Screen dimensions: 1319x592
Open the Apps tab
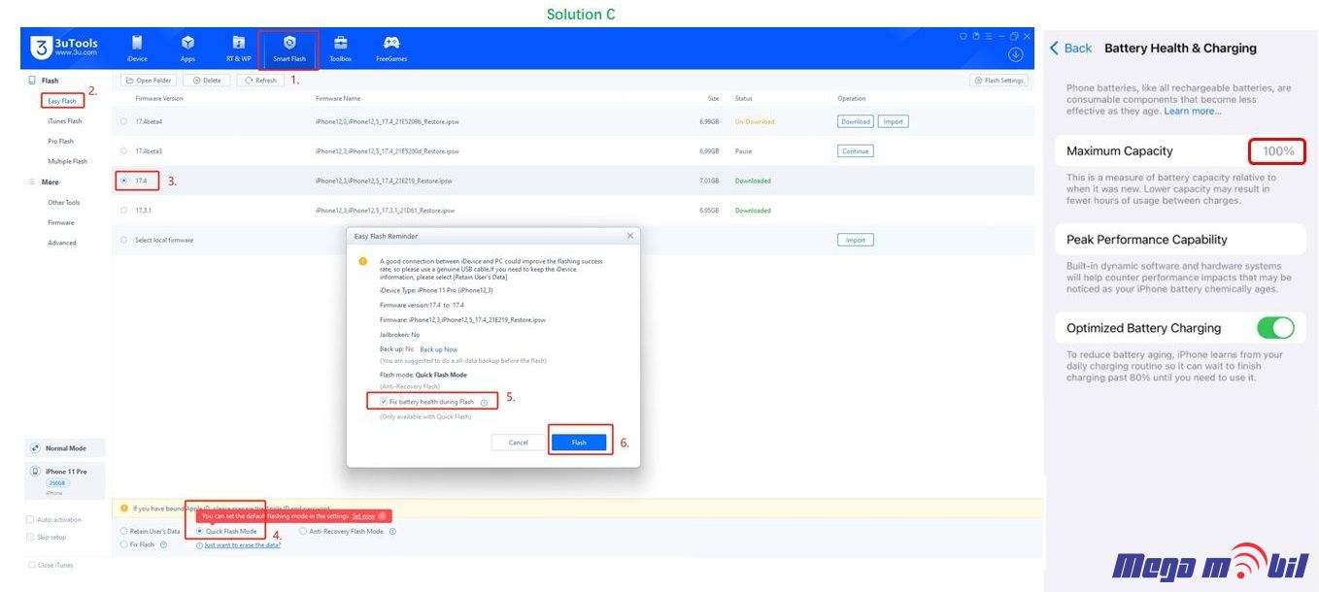point(187,48)
